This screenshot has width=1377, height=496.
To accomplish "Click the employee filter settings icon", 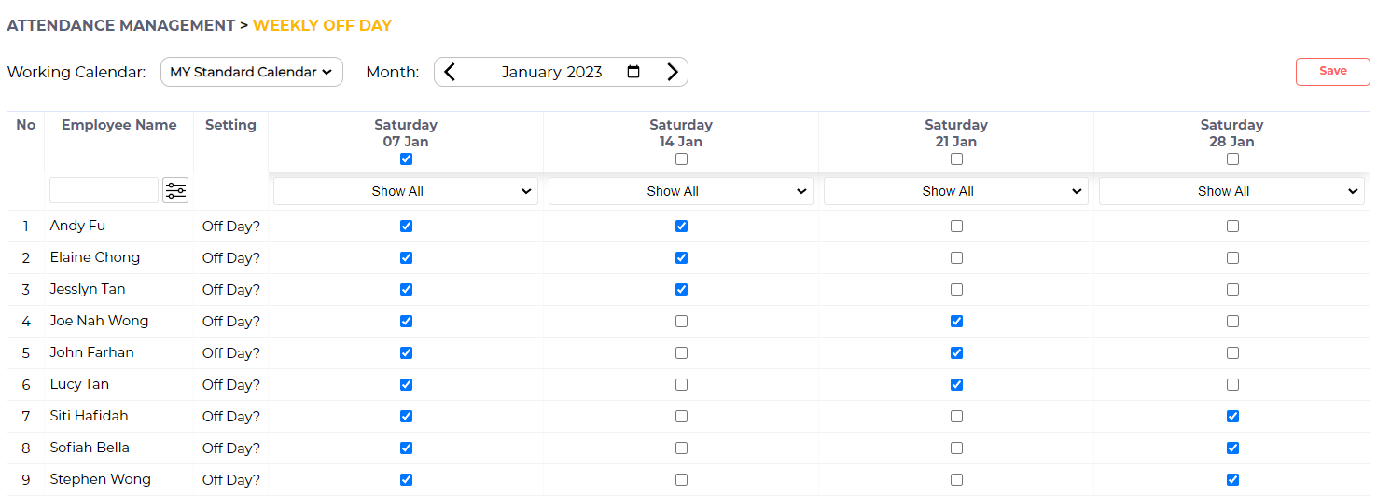I will pos(175,190).
